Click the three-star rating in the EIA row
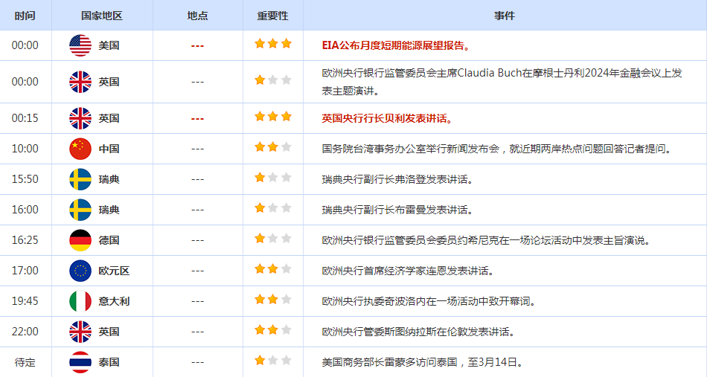This screenshot has width=707, height=377. point(273,44)
